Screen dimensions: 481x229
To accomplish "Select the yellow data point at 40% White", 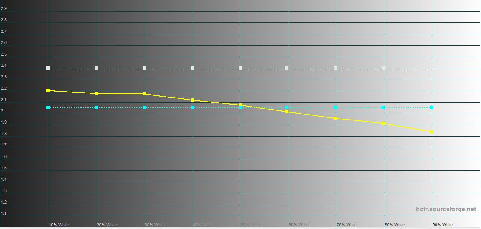I will coord(193,100).
